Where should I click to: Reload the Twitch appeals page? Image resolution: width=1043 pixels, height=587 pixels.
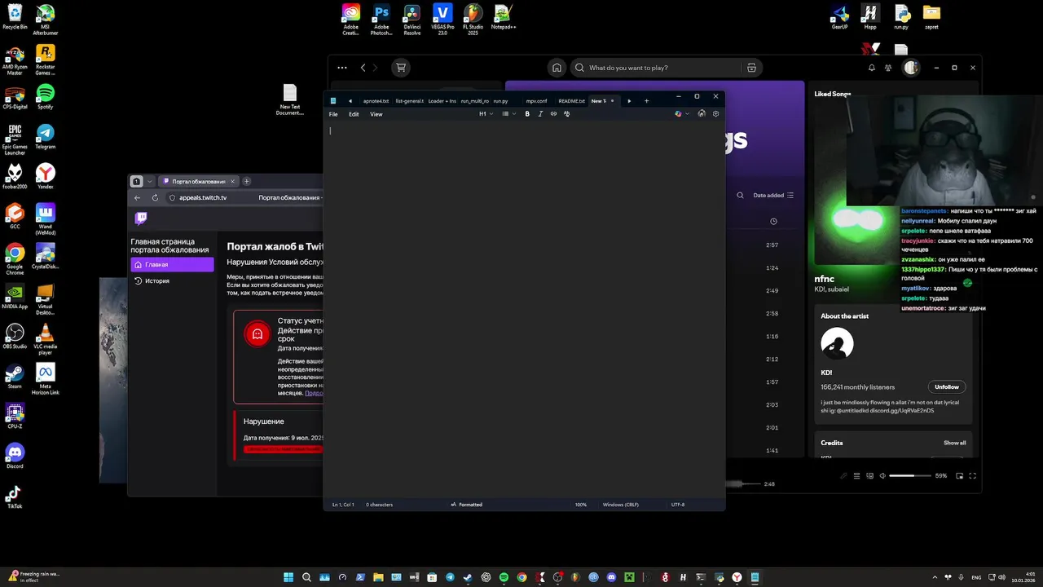point(155,197)
